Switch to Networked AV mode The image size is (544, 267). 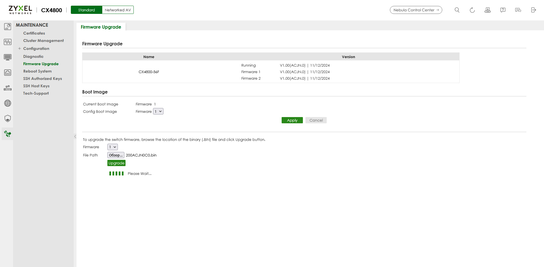[x=118, y=10]
